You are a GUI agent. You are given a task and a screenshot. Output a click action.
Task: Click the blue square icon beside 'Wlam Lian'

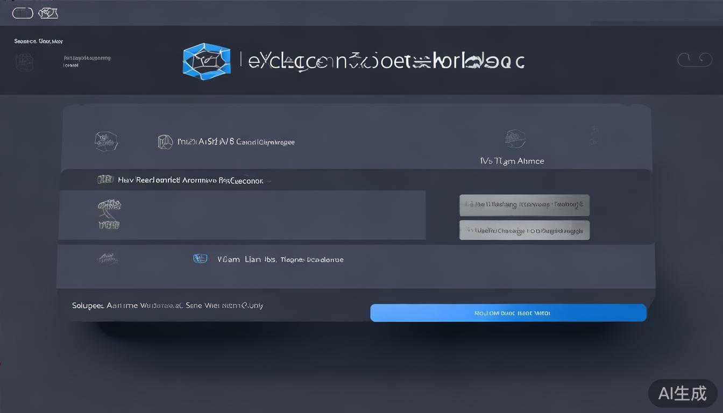pos(200,258)
